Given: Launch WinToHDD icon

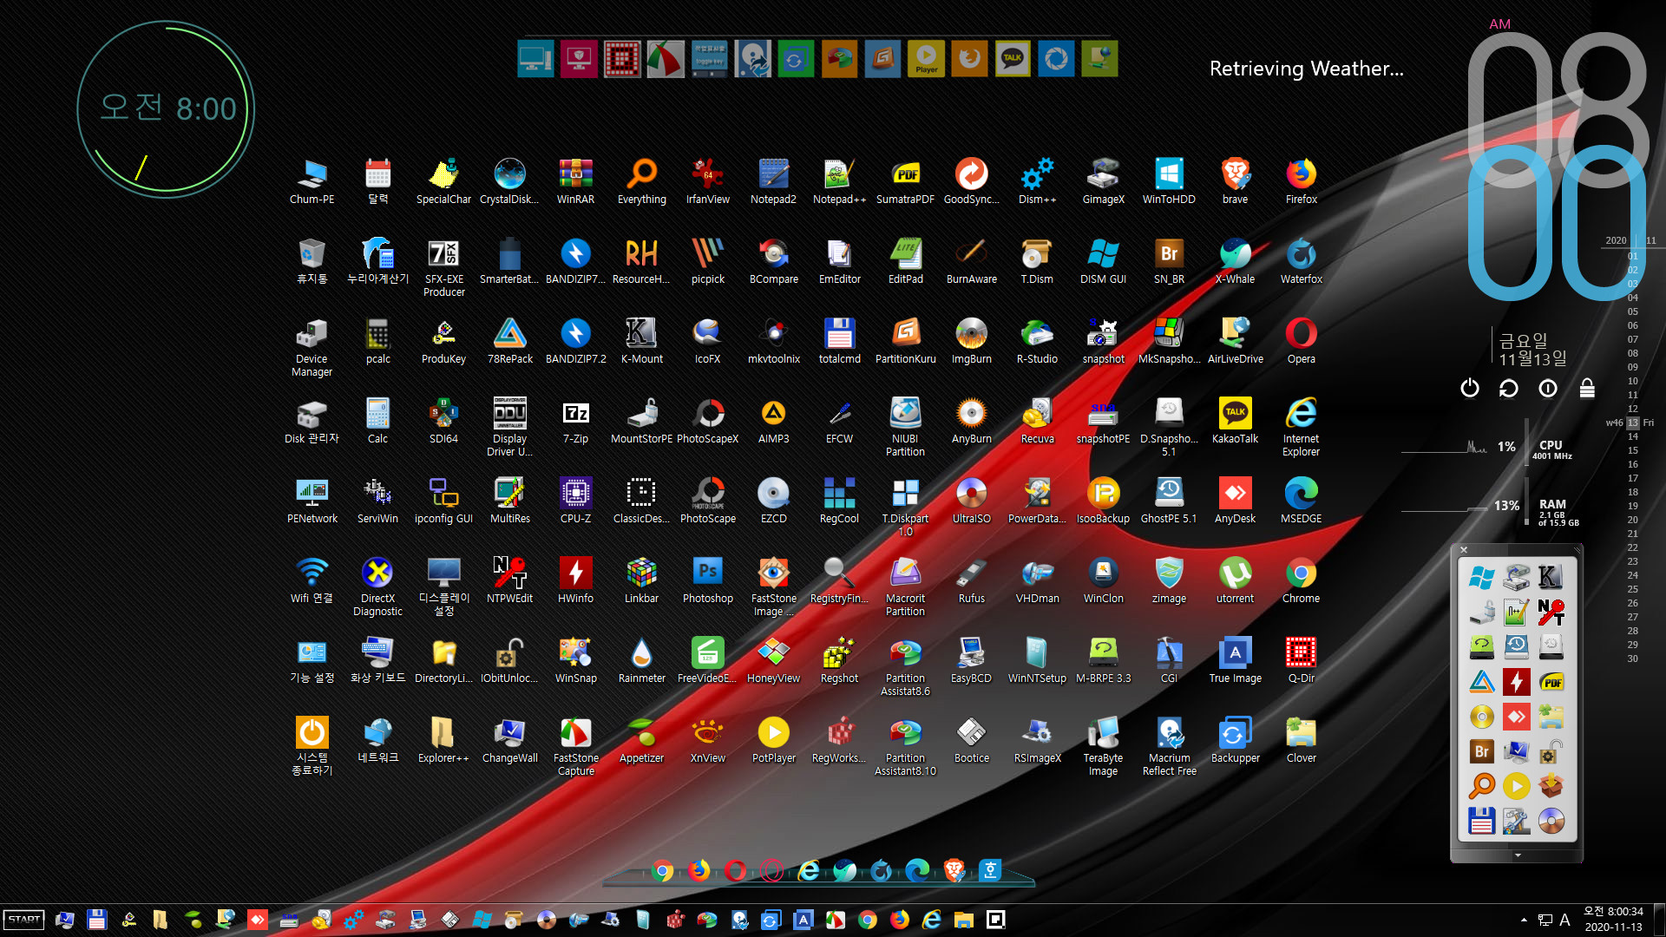Looking at the screenshot, I should [1169, 182].
